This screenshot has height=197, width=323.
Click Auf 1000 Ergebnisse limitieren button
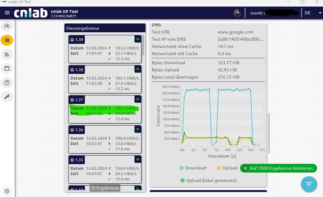[278, 168]
